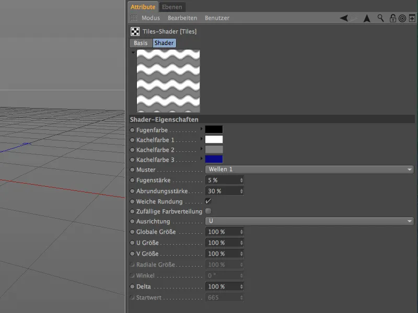Switch to the Ebenen tab
Screen dimensions: 418x313
[x=172, y=7]
